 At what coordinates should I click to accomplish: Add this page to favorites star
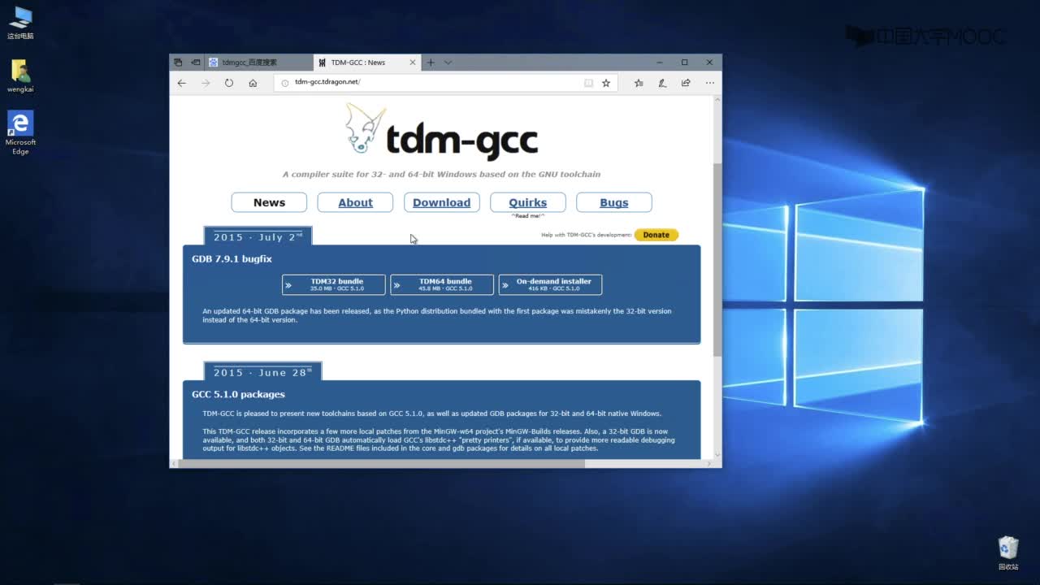(606, 83)
